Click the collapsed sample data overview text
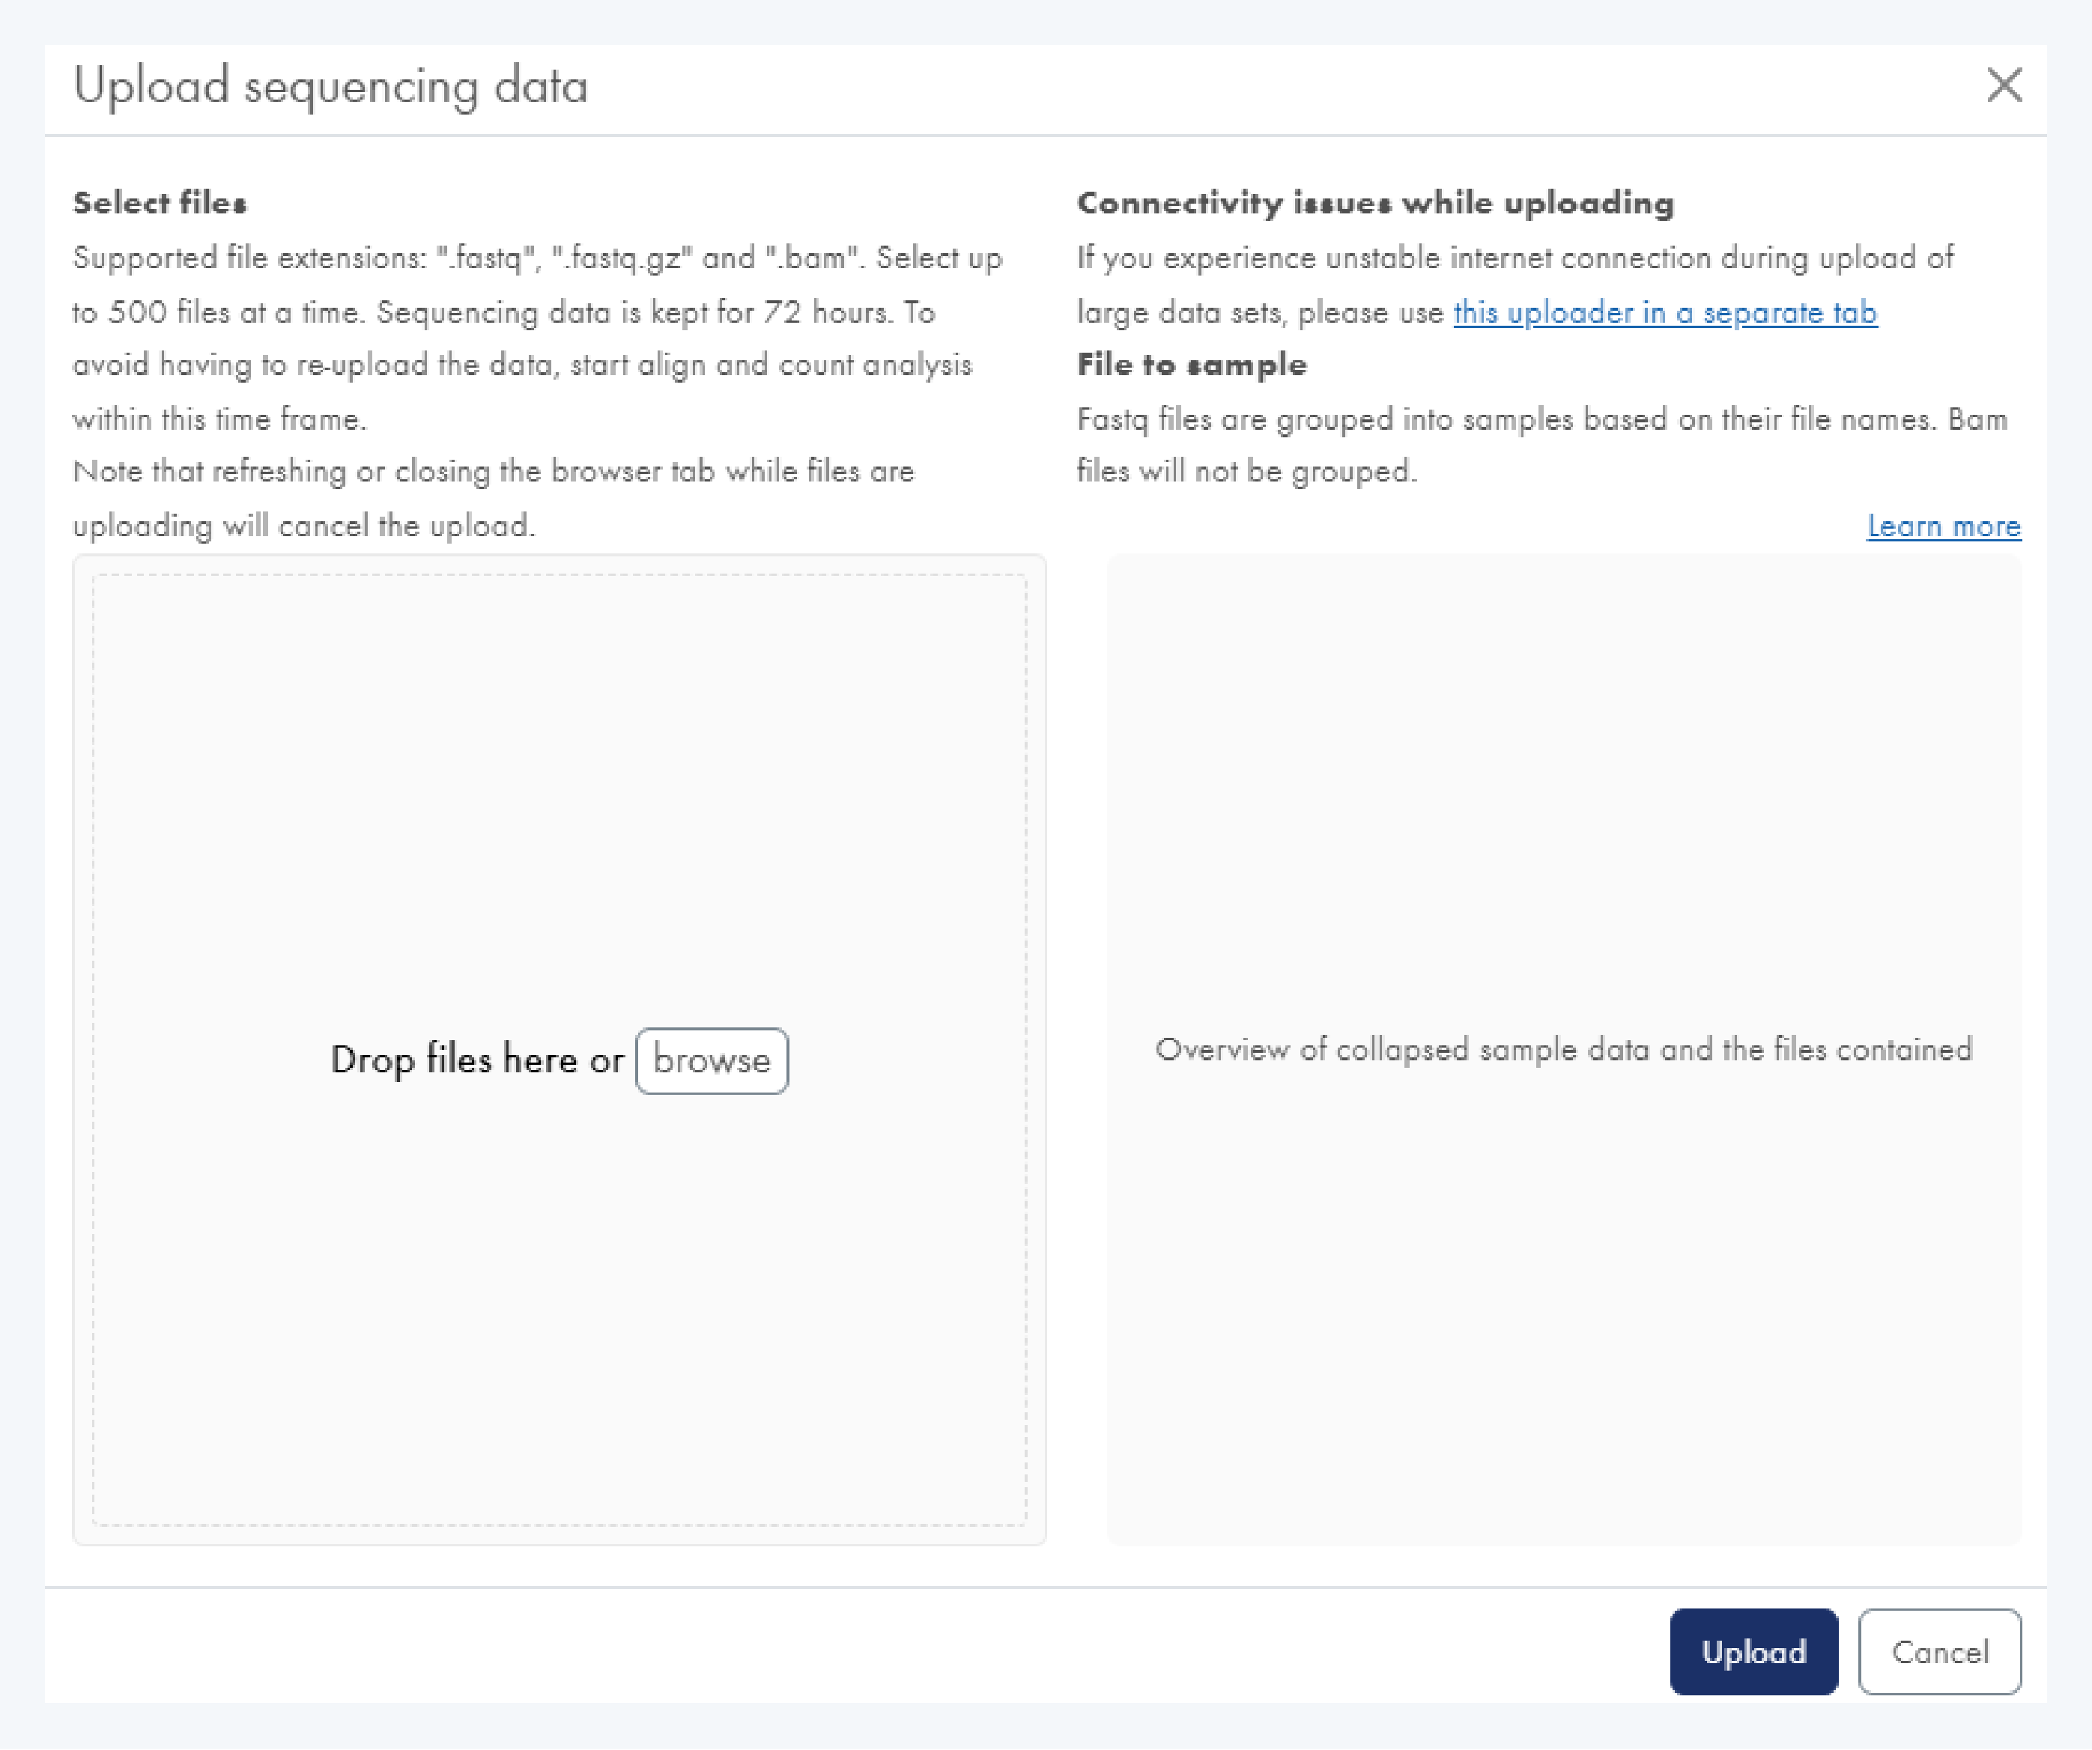 [1563, 1050]
